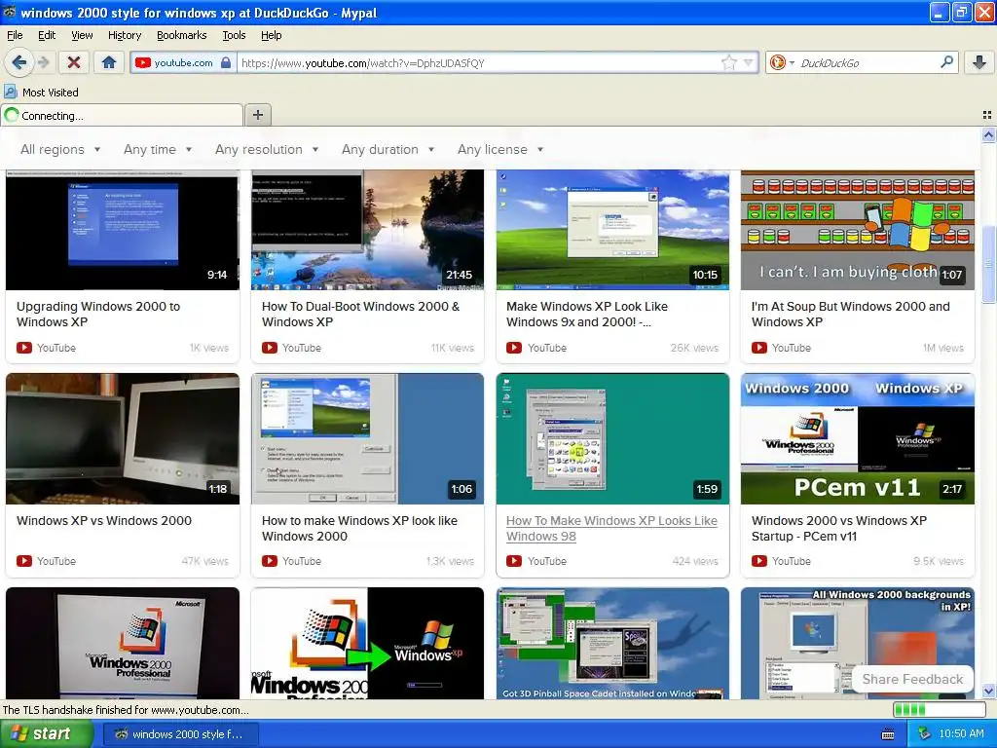Screen dimensions: 997x748
Task: Go to the home page via the house icon
Action: pyautogui.click(x=109, y=62)
